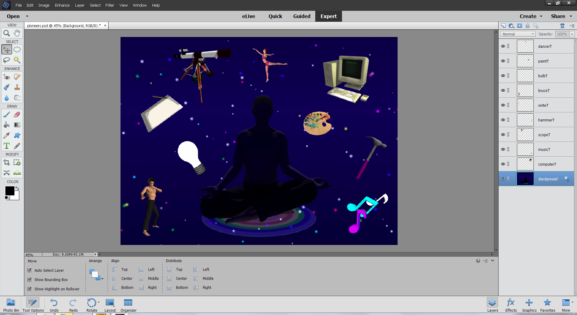Hide the hammerT layer
577x315 pixels.
[x=503, y=120]
